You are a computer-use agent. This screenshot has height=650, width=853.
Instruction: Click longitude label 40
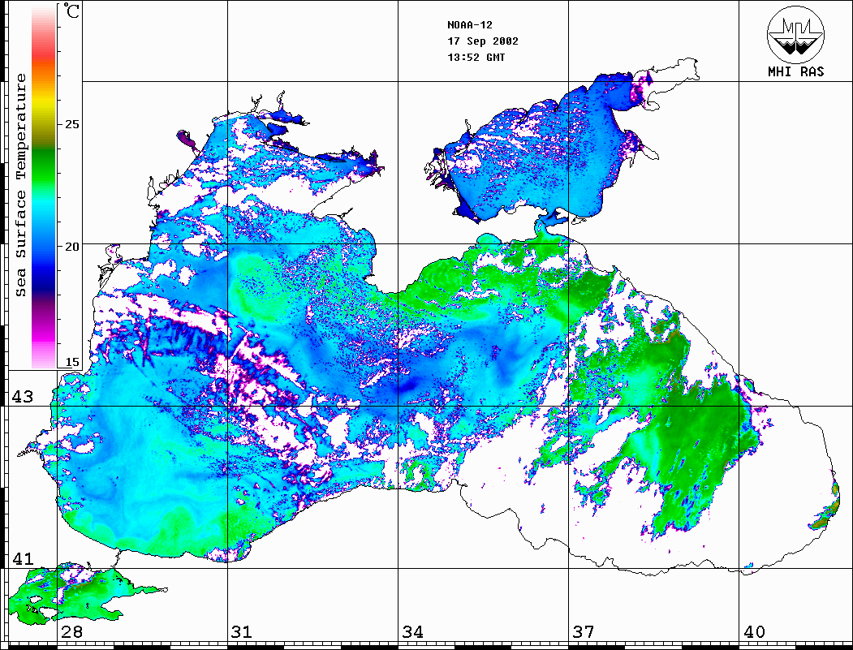point(754,631)
